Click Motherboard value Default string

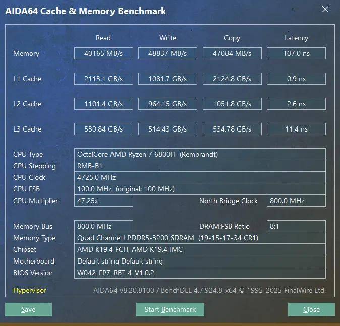pyautogui.click(x=200, y=261)
